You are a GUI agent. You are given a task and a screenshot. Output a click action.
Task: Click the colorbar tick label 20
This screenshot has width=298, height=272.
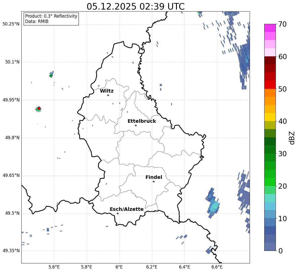point(282,186)
